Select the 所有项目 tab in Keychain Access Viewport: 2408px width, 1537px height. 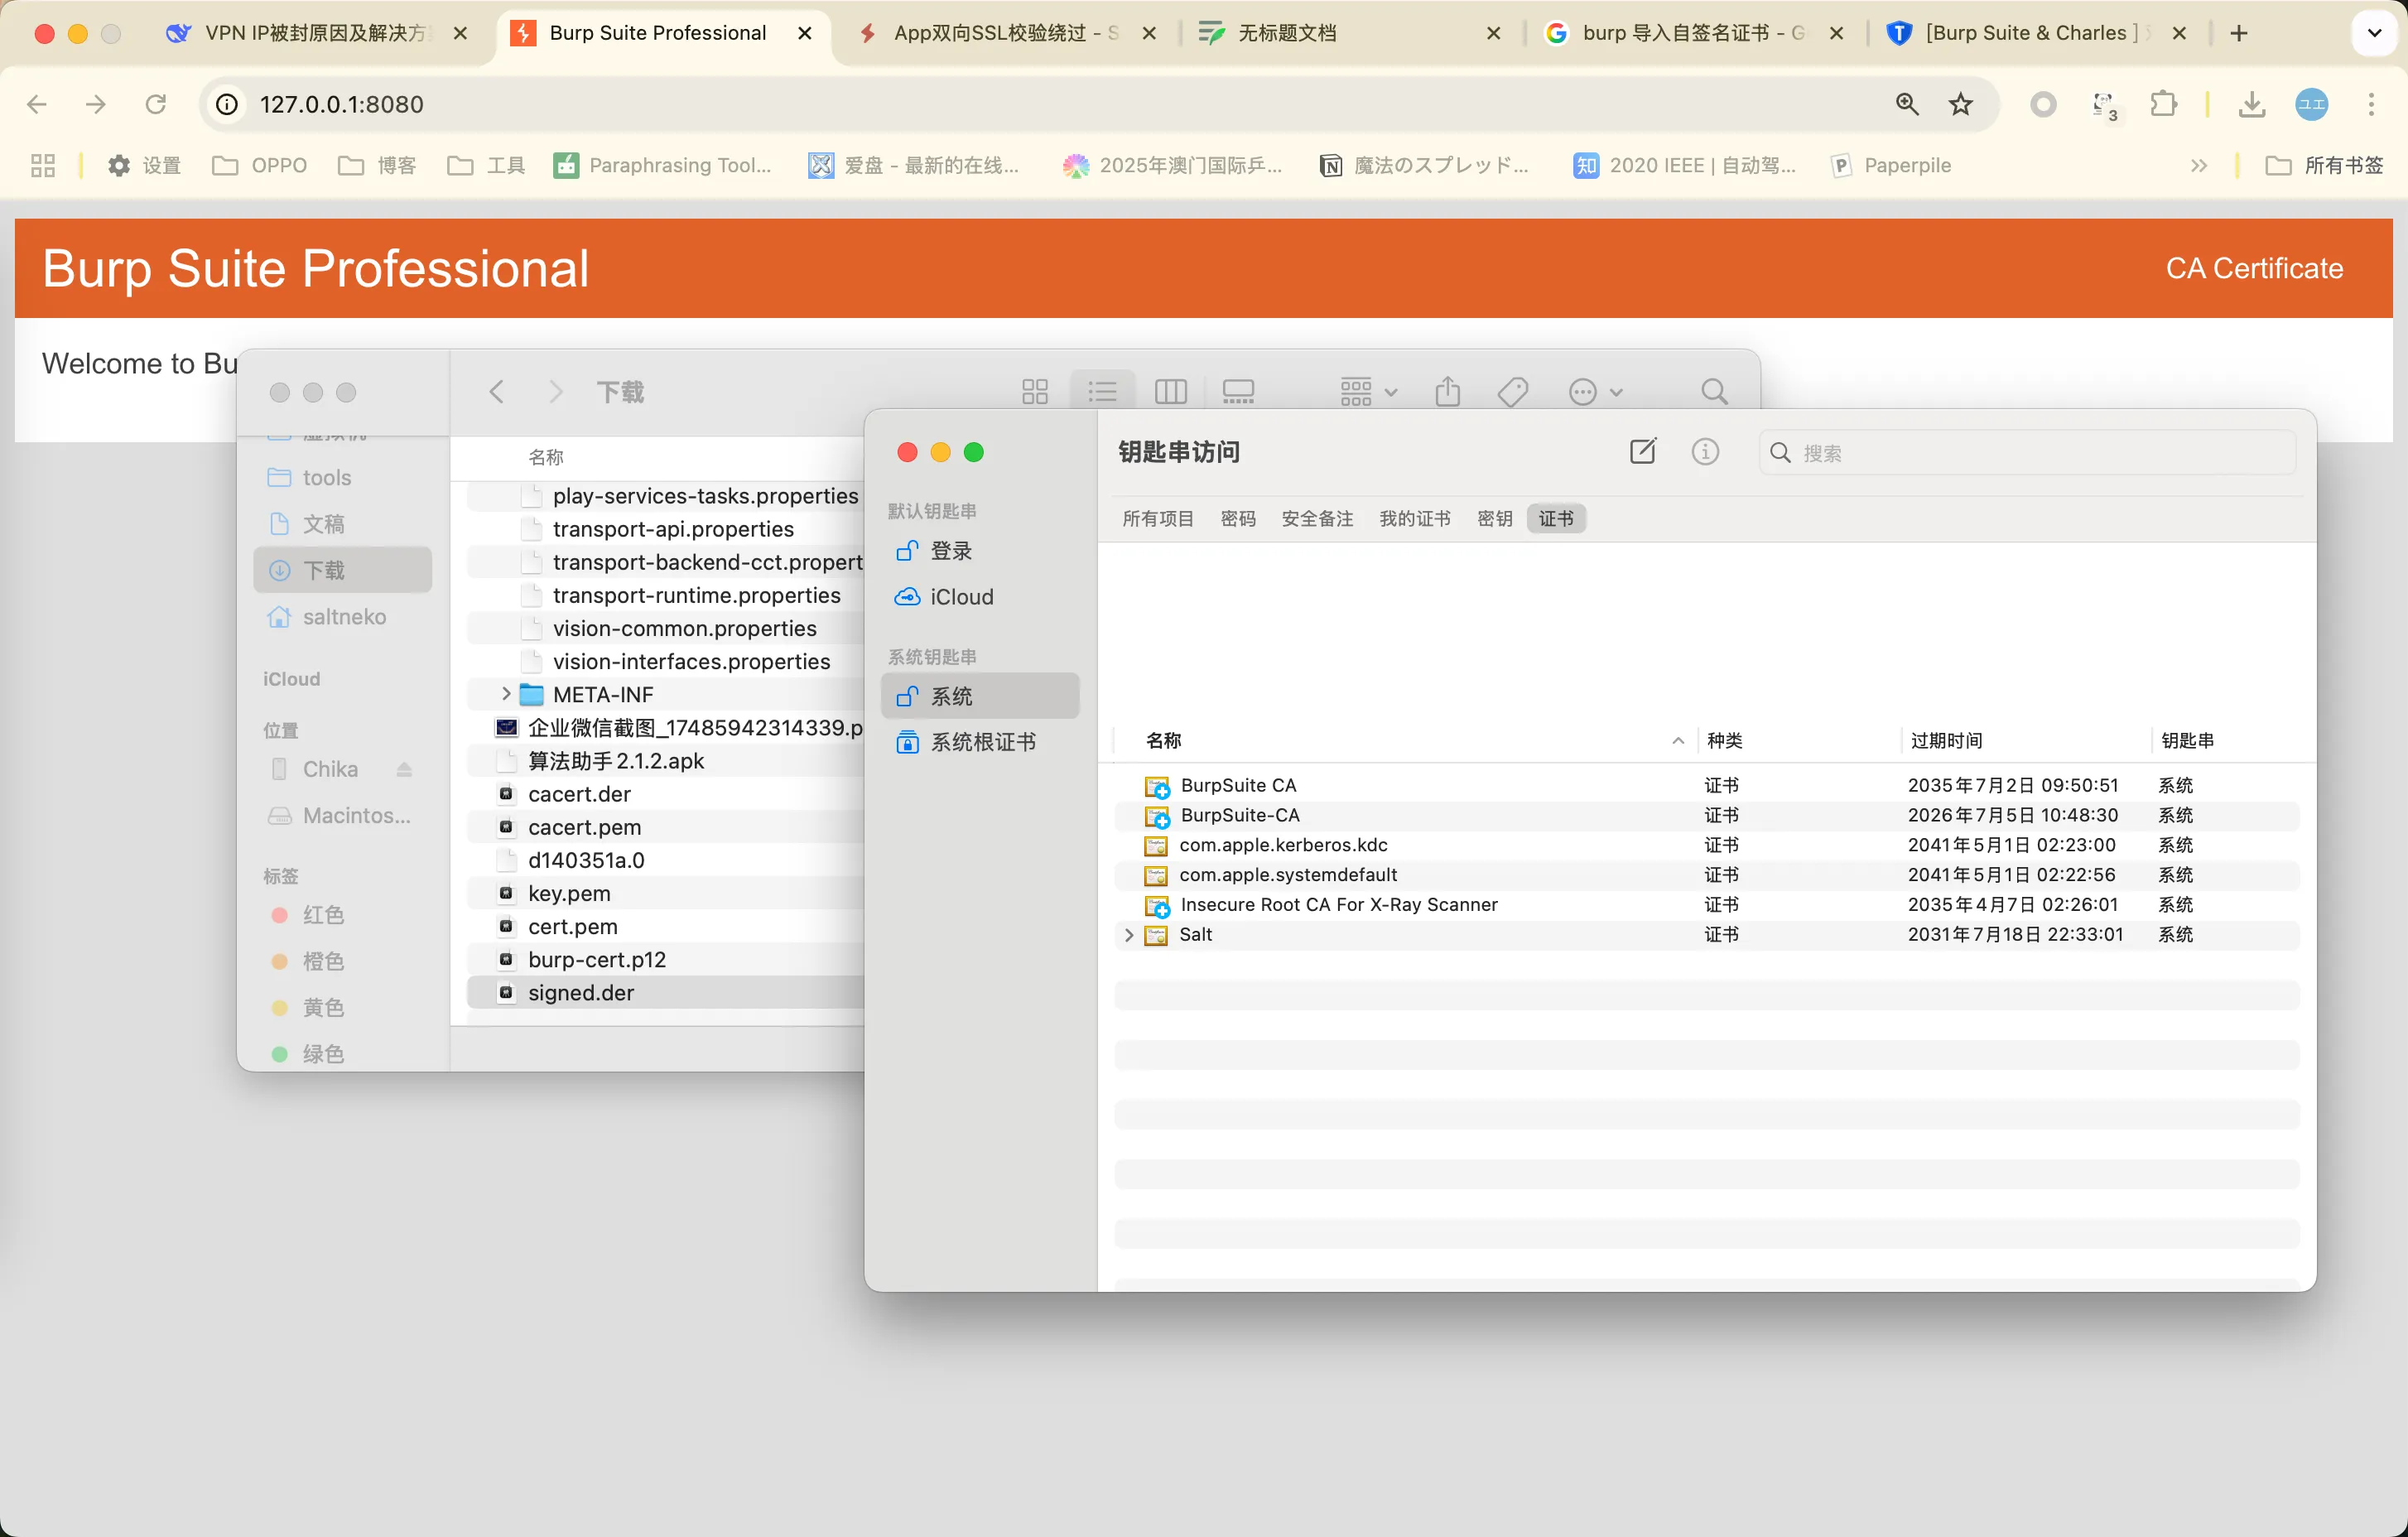tap(1158, 518)
